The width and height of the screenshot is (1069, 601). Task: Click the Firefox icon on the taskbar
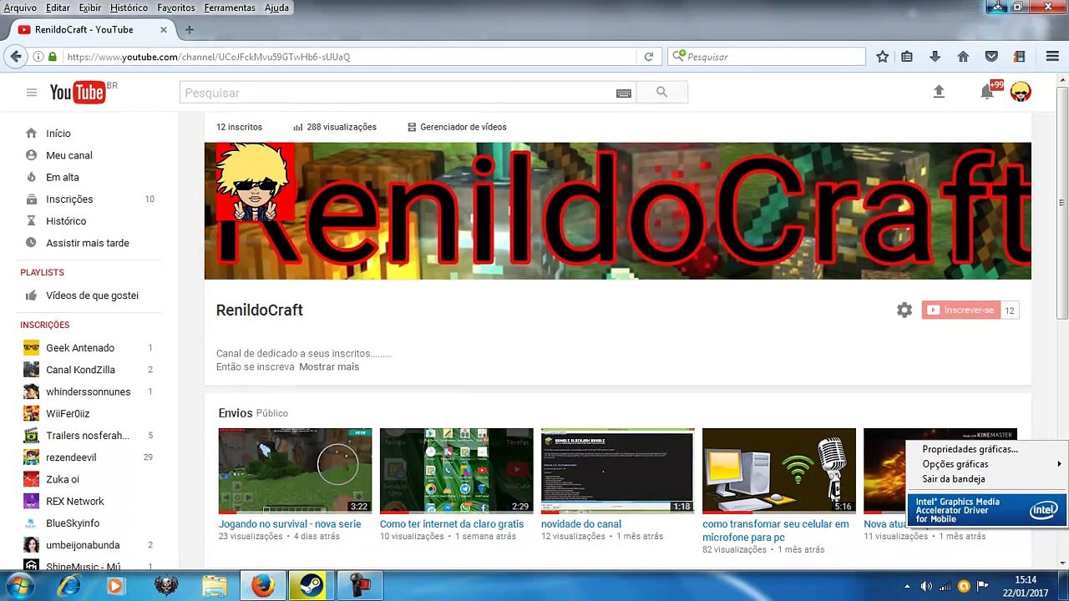coord(262,586)
